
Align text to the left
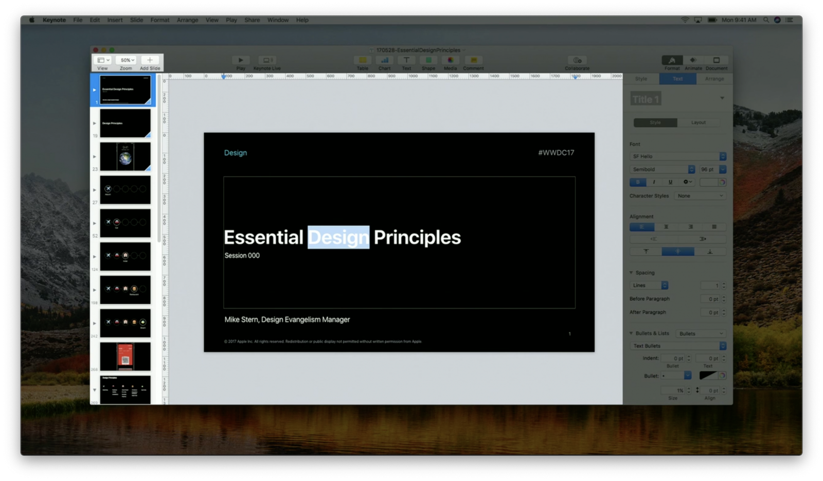pos(642,227)
